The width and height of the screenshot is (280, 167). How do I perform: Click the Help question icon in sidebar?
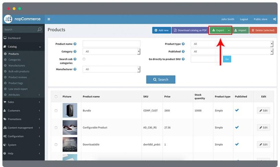pos(5,154)
